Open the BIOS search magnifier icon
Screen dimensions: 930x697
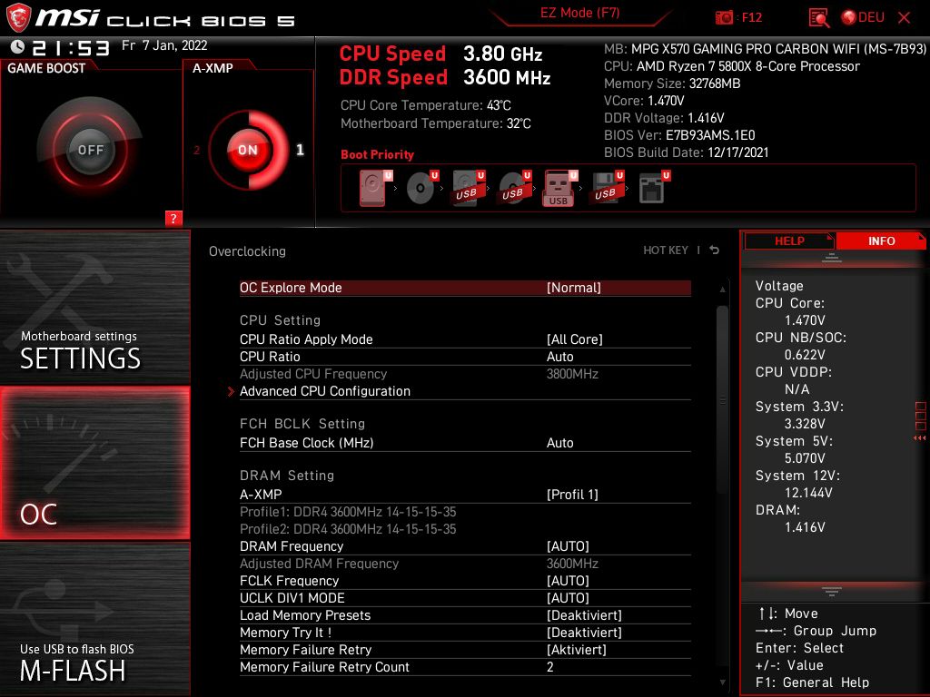pos(819,18)
